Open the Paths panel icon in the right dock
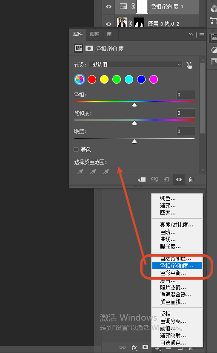 [x=213, y=21]
